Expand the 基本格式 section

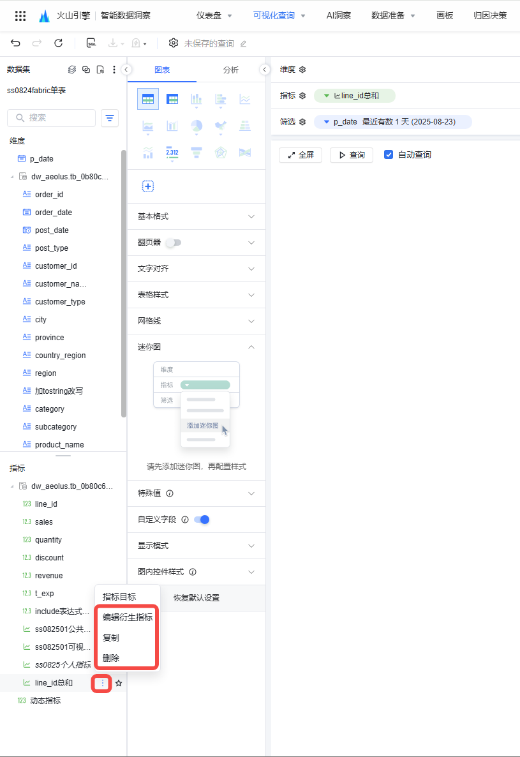197,216
